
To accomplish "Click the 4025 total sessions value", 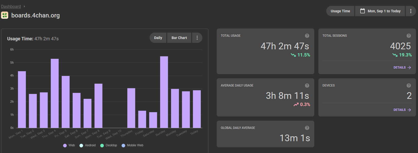I will pos(401,46).
